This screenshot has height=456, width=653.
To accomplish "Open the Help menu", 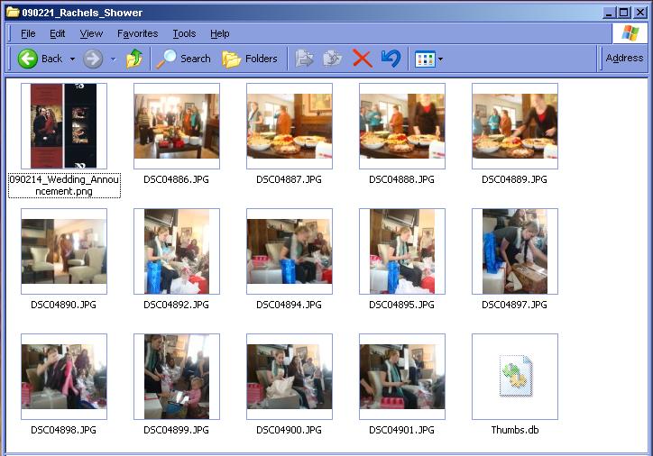I will tap(219, 33).
